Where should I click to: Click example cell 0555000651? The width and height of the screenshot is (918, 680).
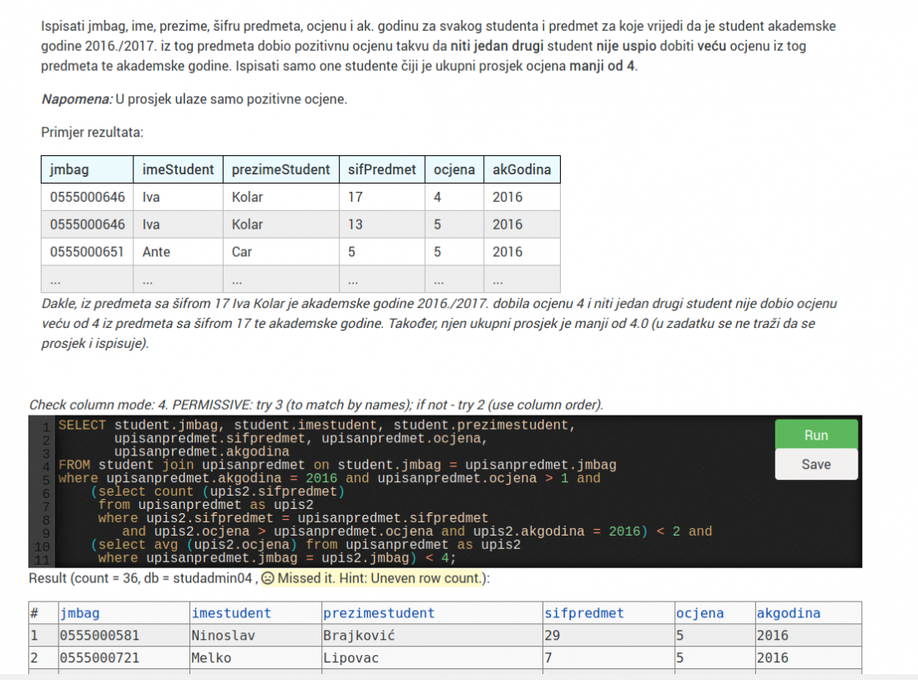[x=88, y=252]
